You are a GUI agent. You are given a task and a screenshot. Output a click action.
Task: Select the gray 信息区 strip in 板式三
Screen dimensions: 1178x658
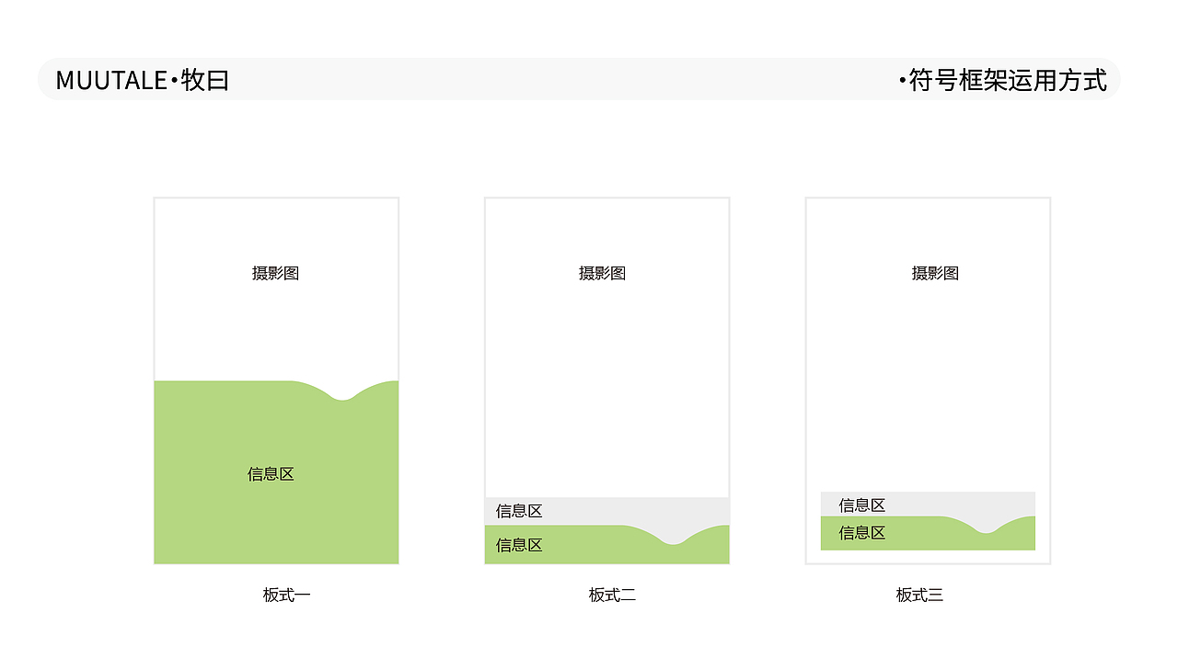[862, 505]
